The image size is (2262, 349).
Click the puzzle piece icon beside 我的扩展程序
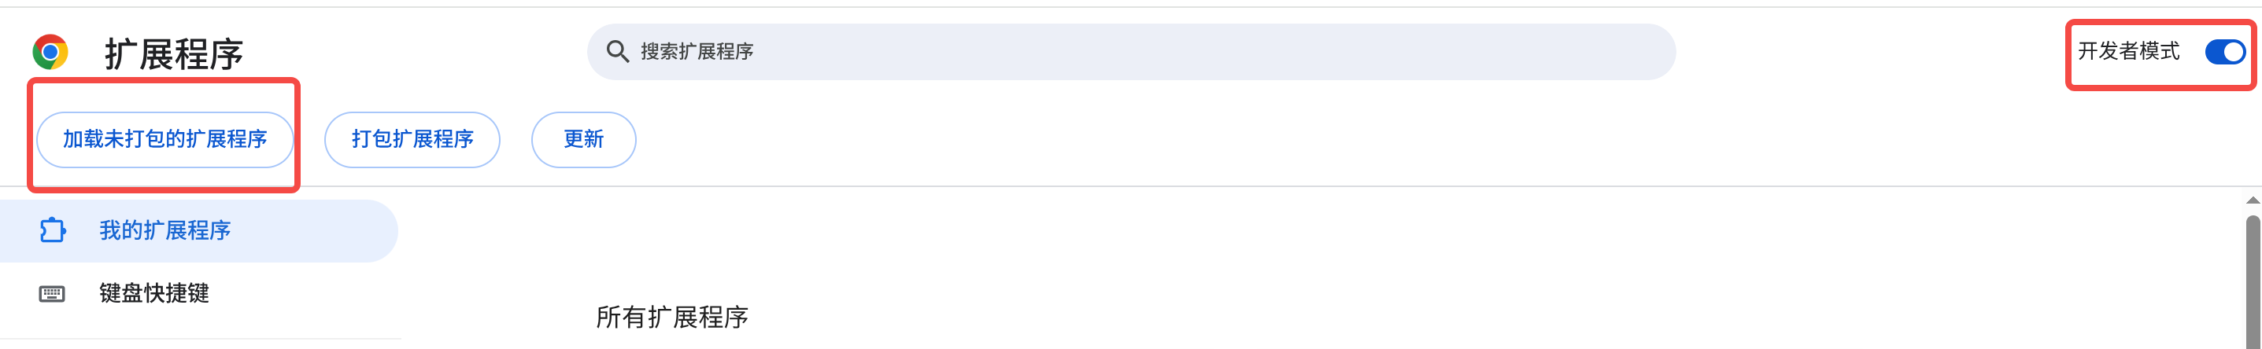(x=53, y=230)
